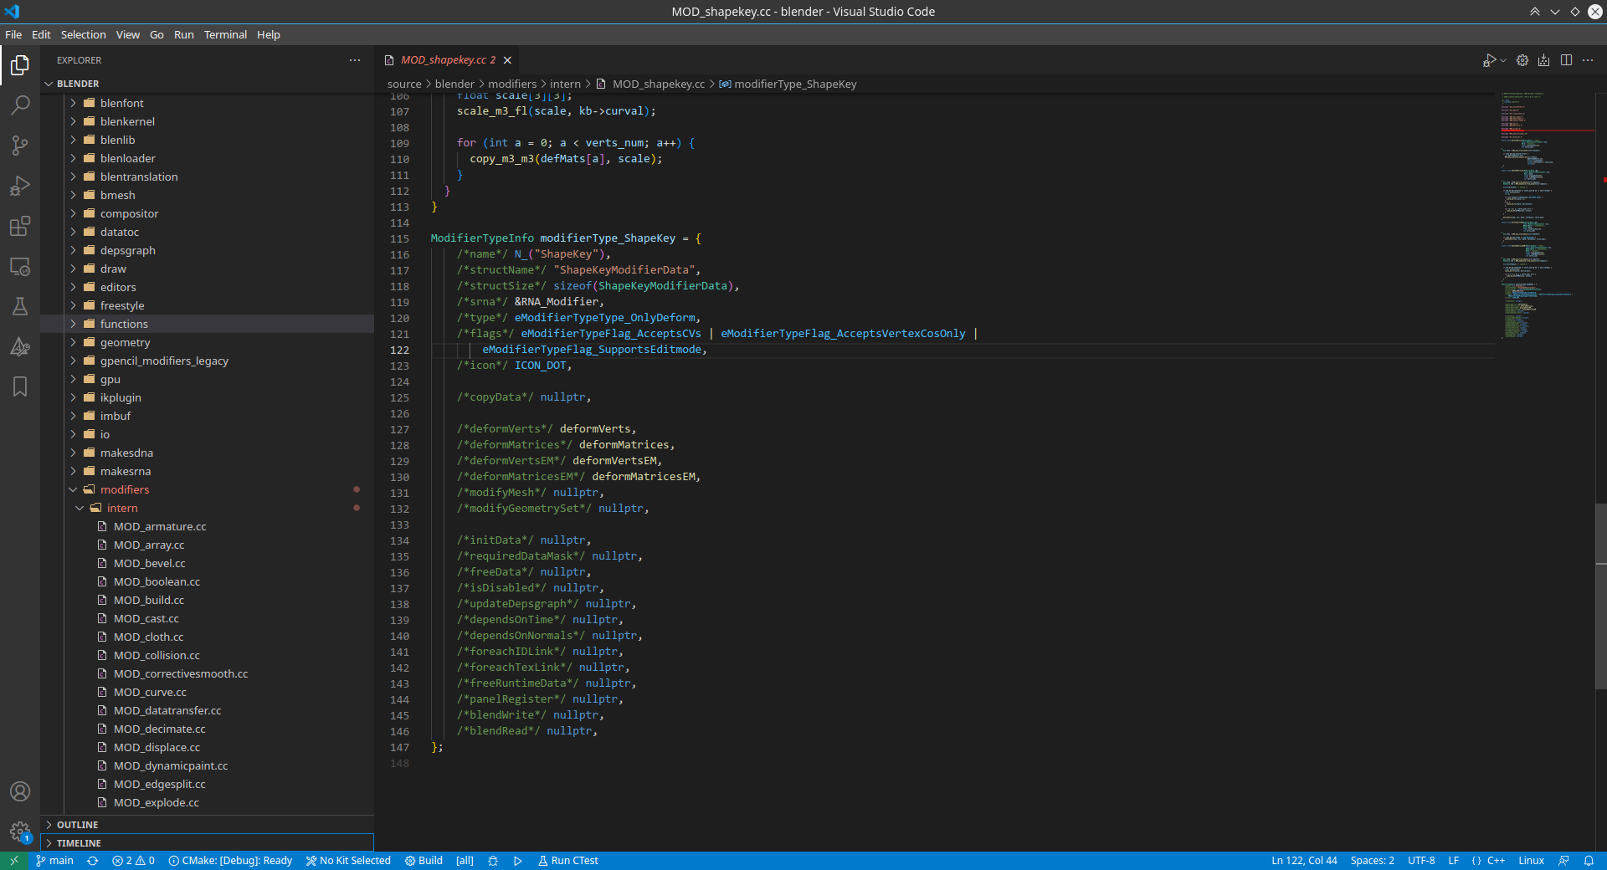Open the Extensions view icon
Image resolution: width=1607 pixels, height=870 pixels.
[x=20, y=226]
